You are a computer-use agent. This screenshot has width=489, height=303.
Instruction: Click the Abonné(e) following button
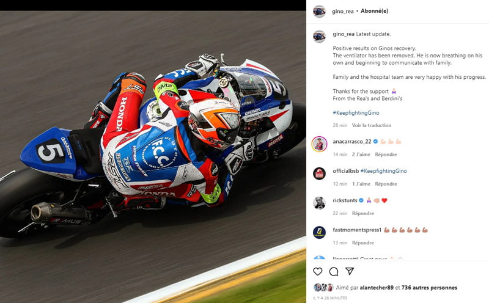tap(374, 11)
